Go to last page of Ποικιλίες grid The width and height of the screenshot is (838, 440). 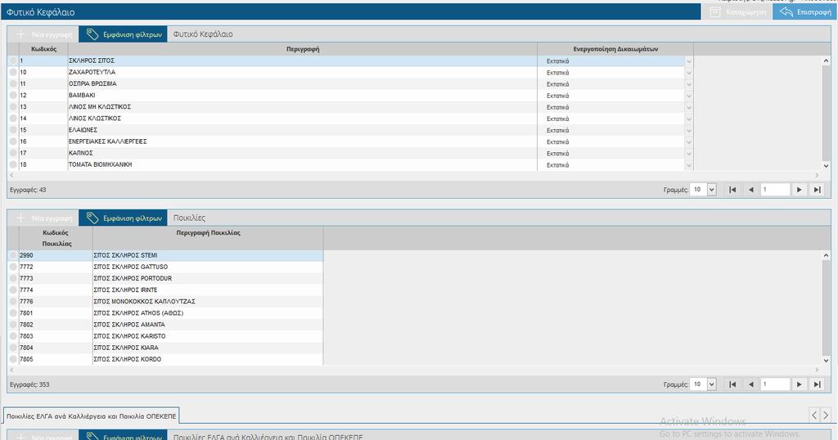pos(818,384)
